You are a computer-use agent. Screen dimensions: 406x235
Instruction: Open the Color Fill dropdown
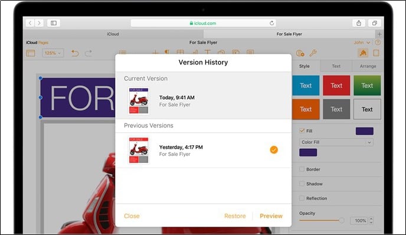click(x=336, y=142)
